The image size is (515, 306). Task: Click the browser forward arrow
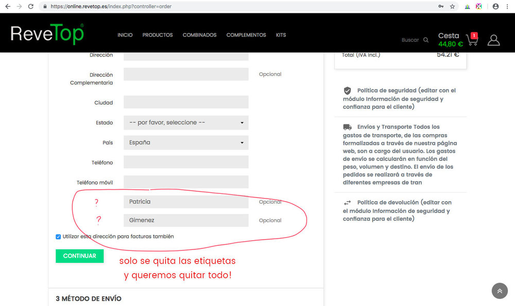coord(19,6)
